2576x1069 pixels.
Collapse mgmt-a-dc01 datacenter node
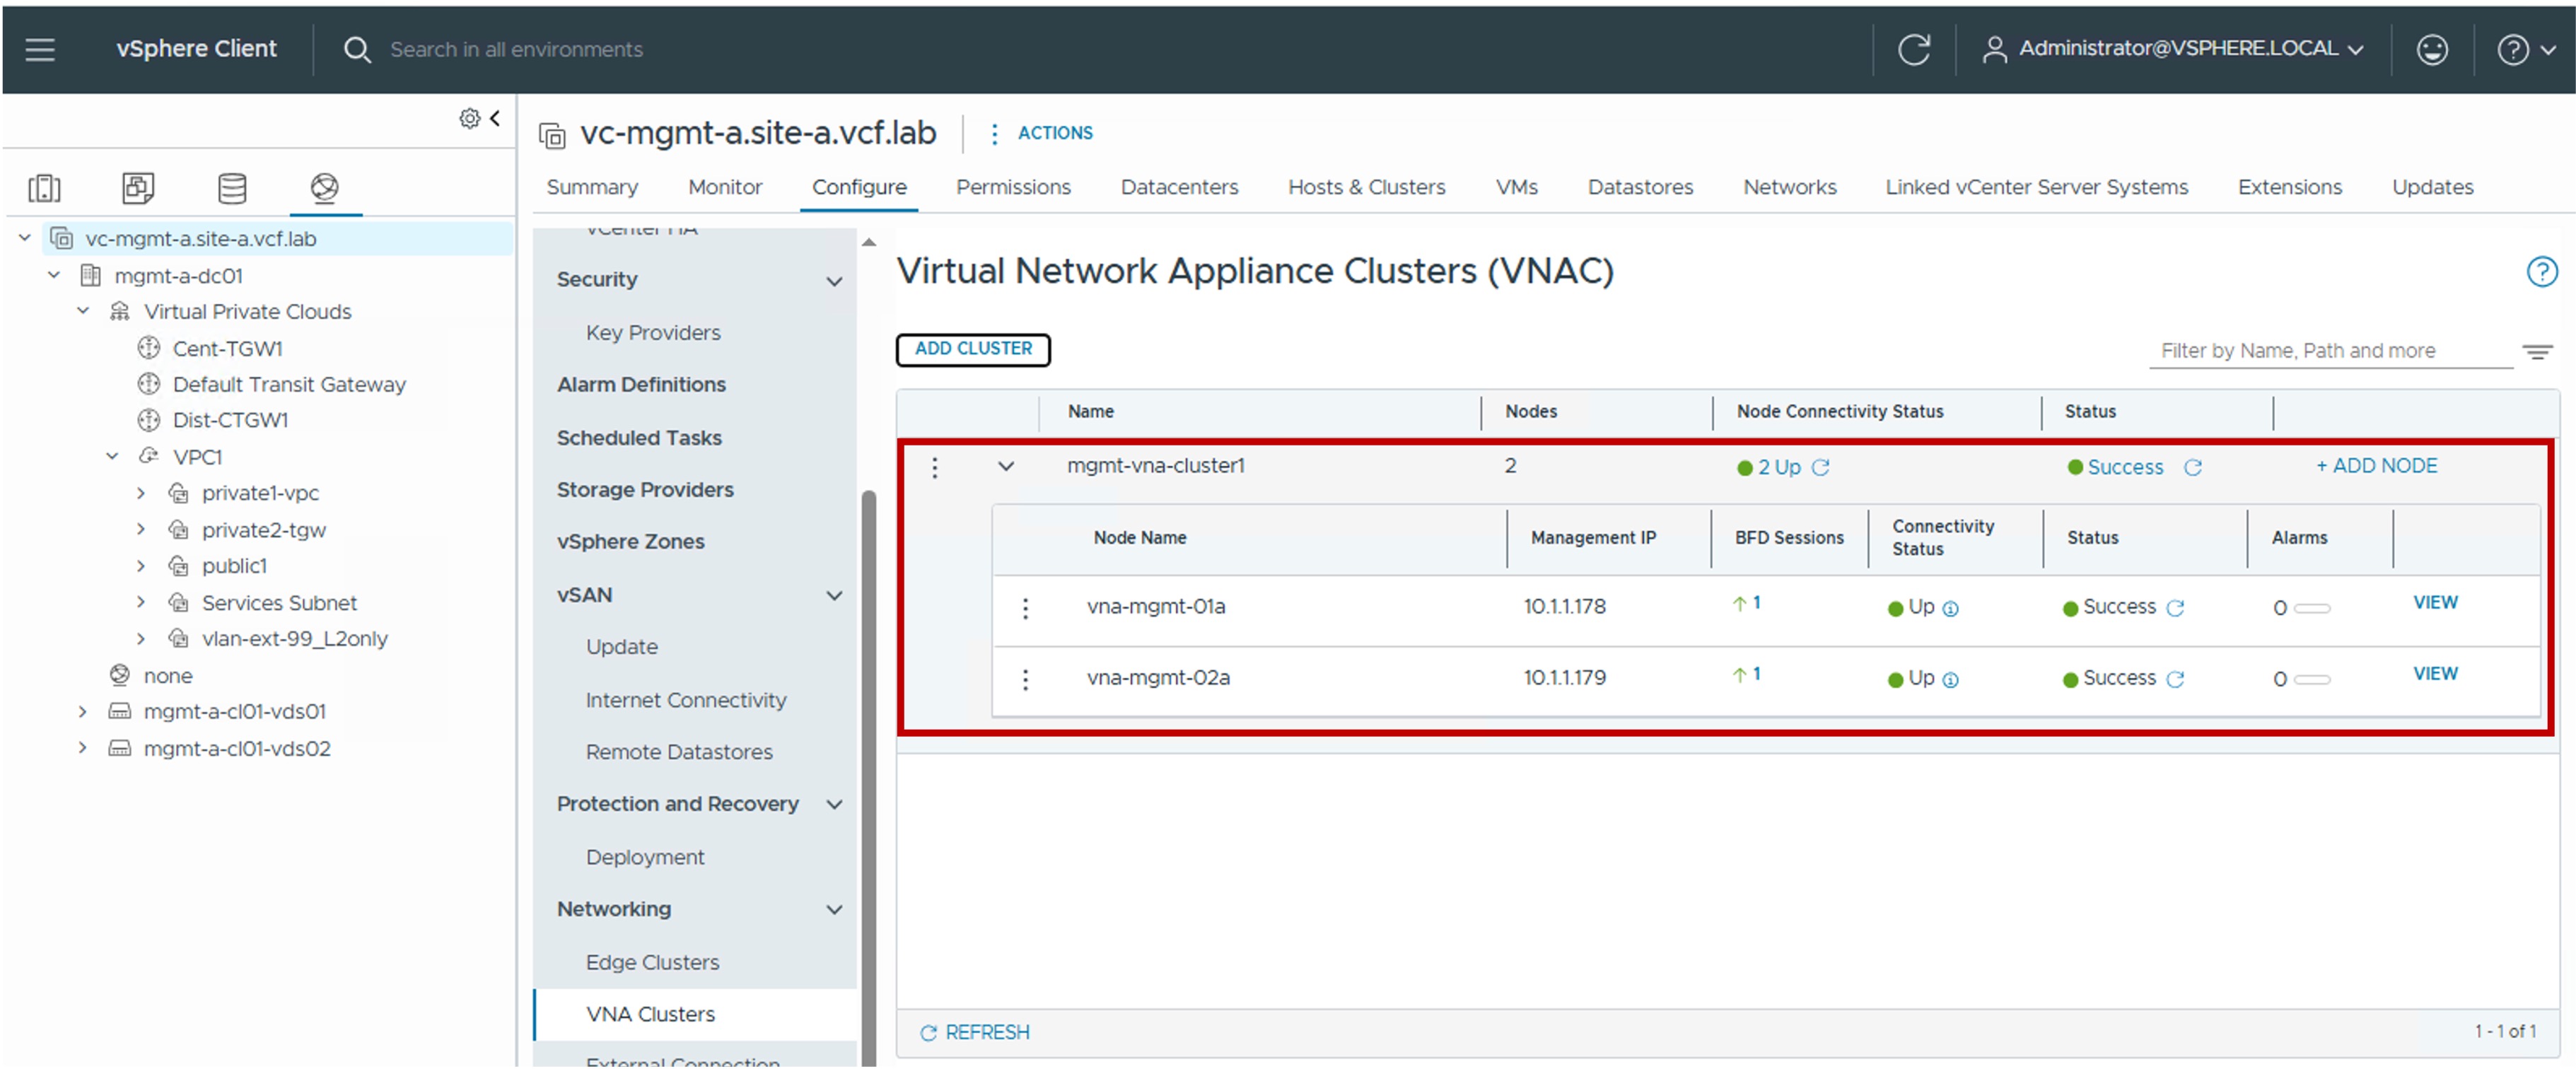coord(54,275)
